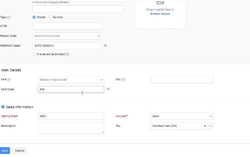Click into the HSN/SAC Label field
The height and width of the screenshot is (157, 250).
click(x=67, y=46)
